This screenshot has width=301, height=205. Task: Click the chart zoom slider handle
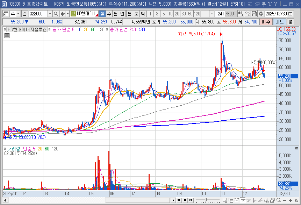[x=206, y=200]
